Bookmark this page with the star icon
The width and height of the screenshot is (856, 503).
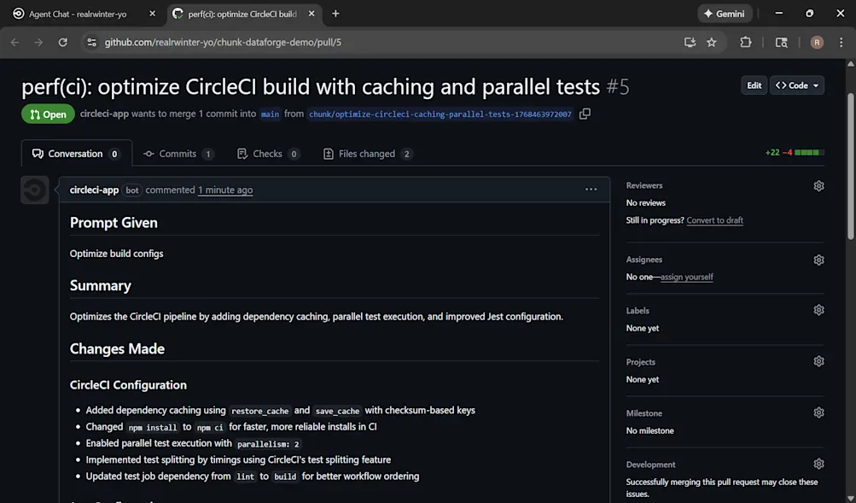[711, 42]
